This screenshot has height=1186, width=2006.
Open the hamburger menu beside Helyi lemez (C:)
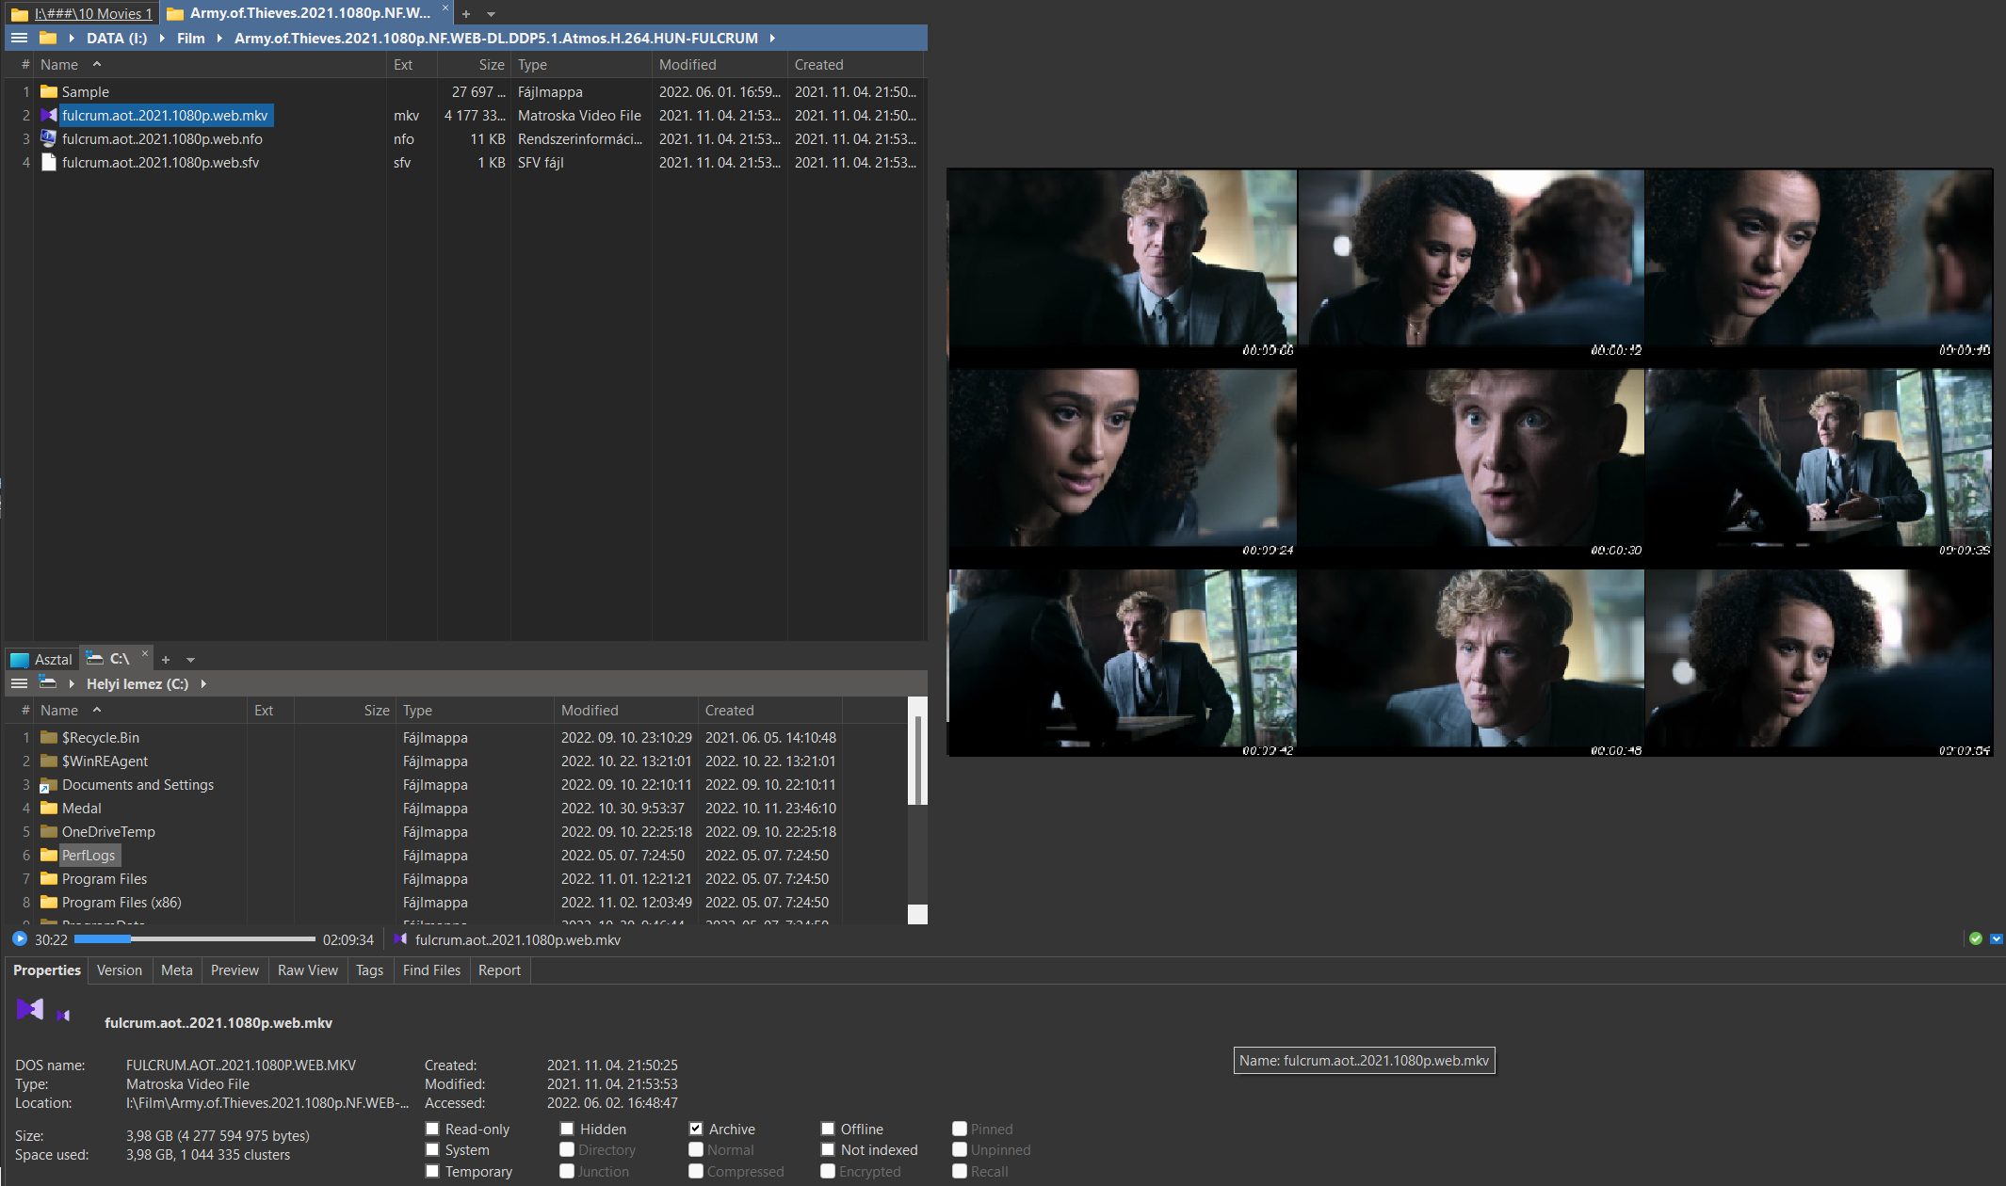(x=19, y=684)
